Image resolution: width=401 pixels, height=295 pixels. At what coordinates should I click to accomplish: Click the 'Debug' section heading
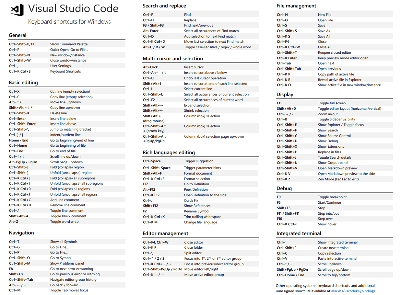point(284,188)
